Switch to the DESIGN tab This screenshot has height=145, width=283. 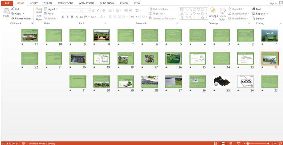pyautogui.click(x=48, y=3)
